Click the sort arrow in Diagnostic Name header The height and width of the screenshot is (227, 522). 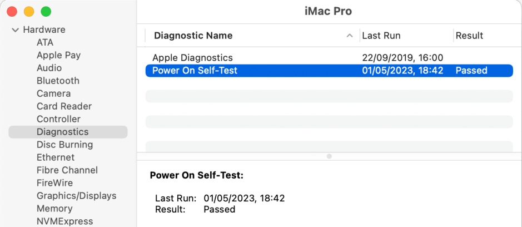(x=349, y=36)
